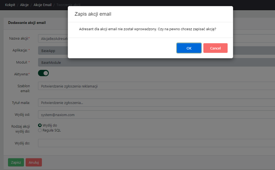Click the red Anuluj button
Image resolution: width=275 pixels, height=170 pixels.
tap(34, 162)
